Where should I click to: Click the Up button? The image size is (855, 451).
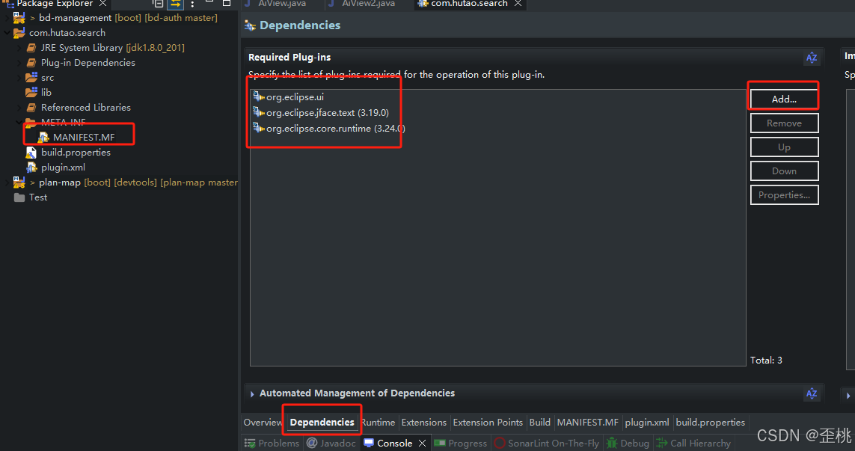pos(784,147)
